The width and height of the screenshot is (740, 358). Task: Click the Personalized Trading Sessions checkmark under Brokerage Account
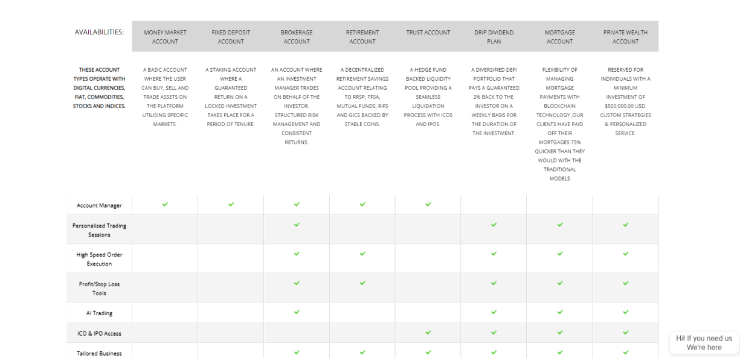pos(297,225)
